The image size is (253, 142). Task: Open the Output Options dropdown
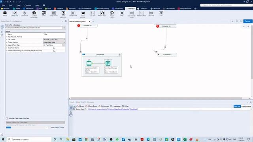point(64,42)
